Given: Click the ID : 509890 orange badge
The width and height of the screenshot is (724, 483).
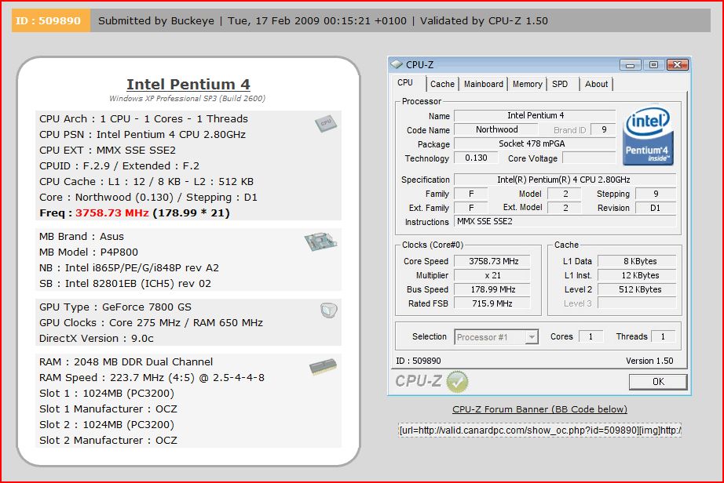Looking at the screenshot, I should [50, 20].
